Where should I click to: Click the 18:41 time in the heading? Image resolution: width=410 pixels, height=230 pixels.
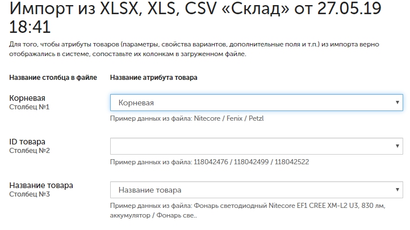point(30,27)
